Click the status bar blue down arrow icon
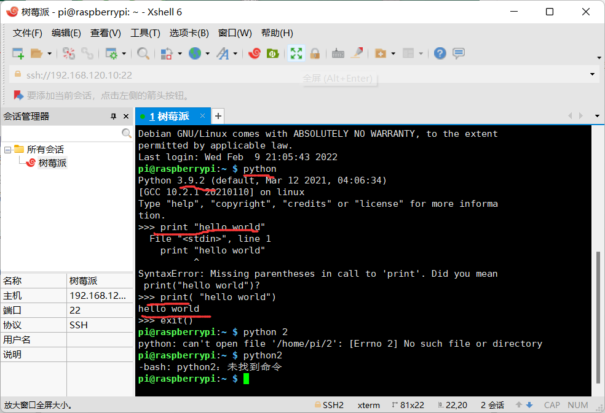The image size is (605, 413). coord(529,405)
